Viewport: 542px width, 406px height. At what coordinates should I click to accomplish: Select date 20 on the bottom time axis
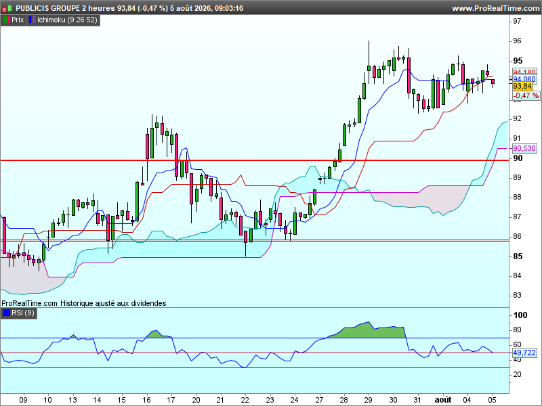(196, 400)
